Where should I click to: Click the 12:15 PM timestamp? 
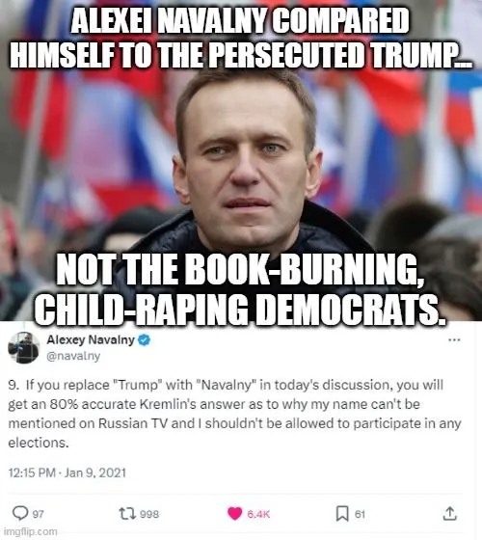click(32, 472)
